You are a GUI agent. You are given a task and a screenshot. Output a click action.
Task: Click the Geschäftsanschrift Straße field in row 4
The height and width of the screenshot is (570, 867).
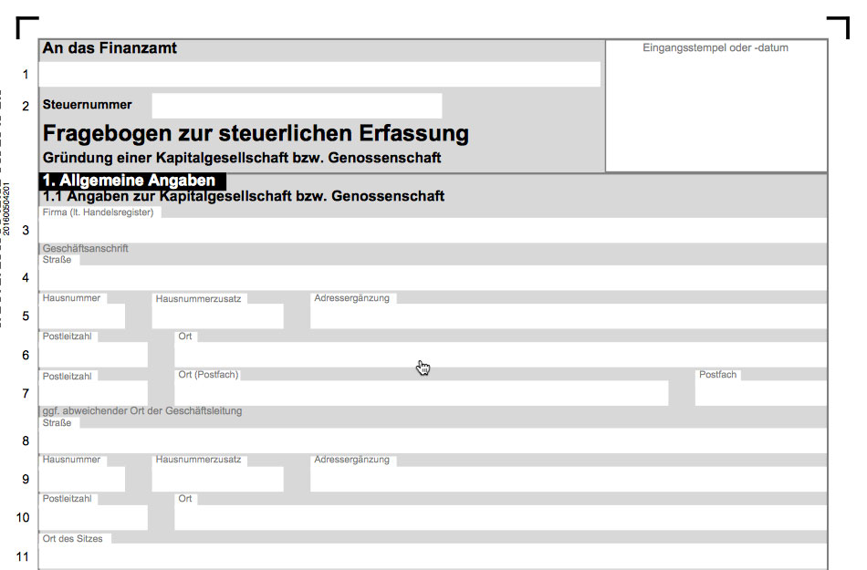click(x=433, y=278)
